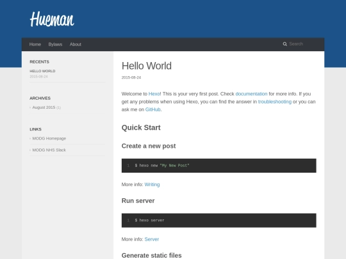Screen dimensions: 346x259
Task: Click the ARCHIVES sidebar heading
Action: (x=40, y=98)
